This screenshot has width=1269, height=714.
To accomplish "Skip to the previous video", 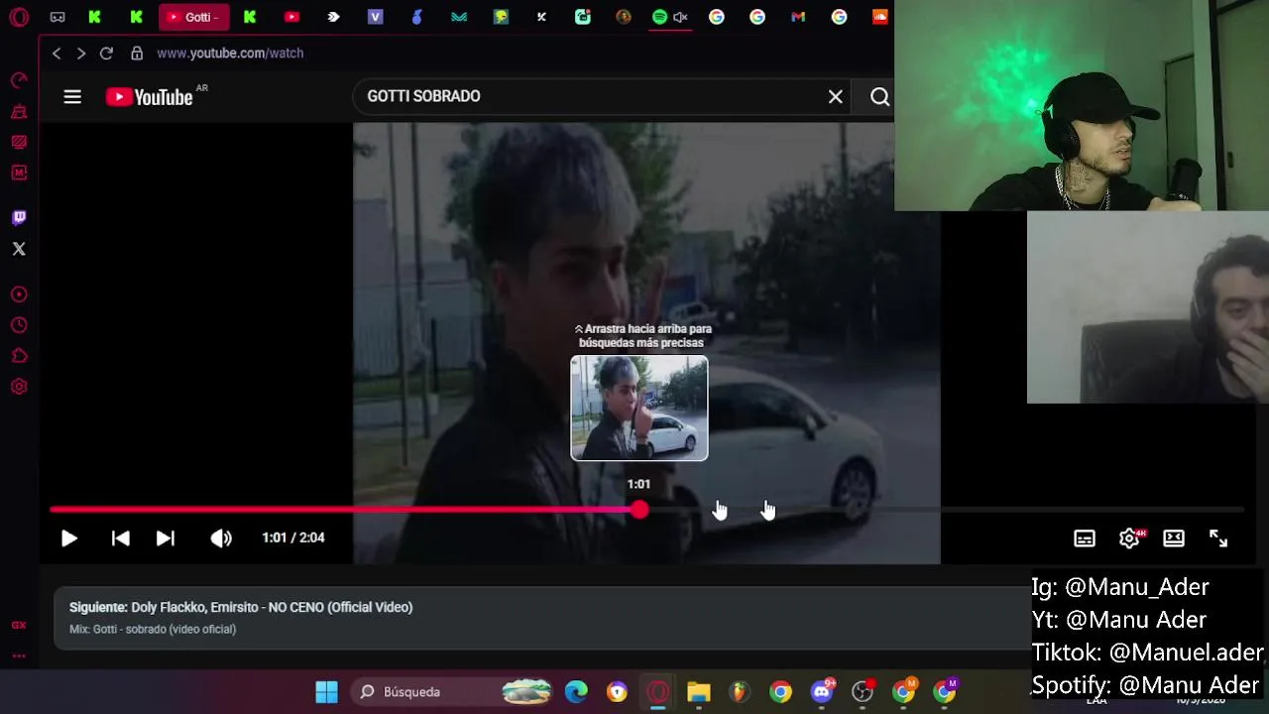I will pyautogui.click(x=120, y=538).
